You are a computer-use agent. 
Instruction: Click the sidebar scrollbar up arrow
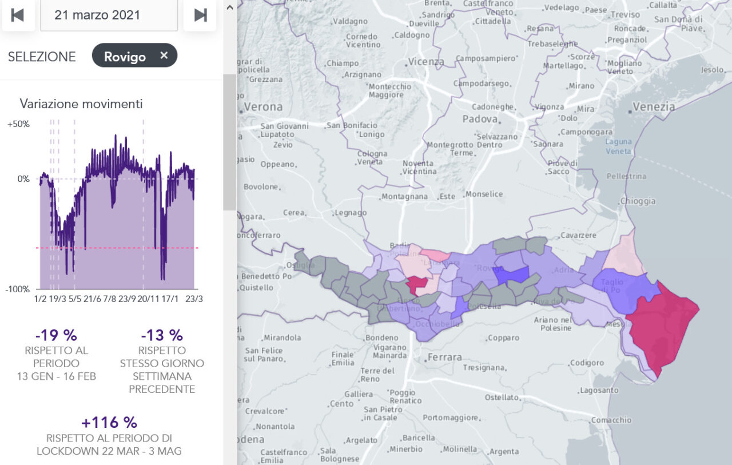point(230,7)
